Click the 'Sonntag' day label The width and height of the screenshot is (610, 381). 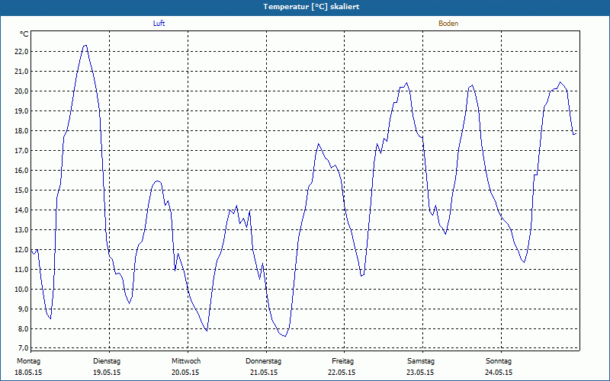[x=499, y=361]
